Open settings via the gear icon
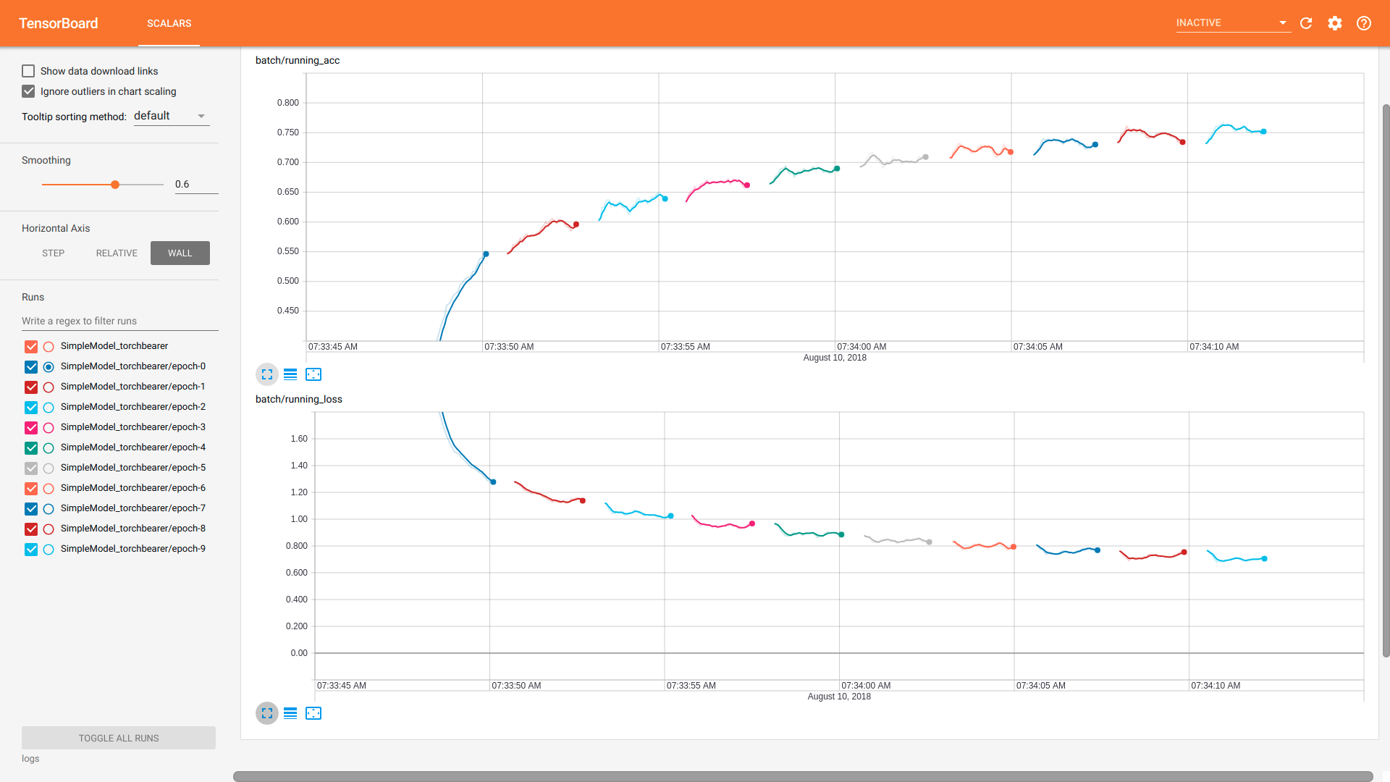This screenshot has width=1390, height=782. [1335, 23]
